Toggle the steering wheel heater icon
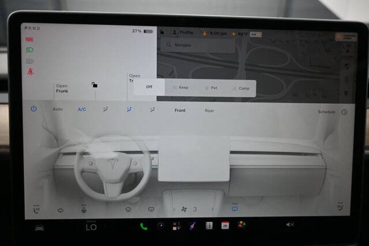Image resolution: width=369 pixels, height=246 pixels. [x=84, y=209]
